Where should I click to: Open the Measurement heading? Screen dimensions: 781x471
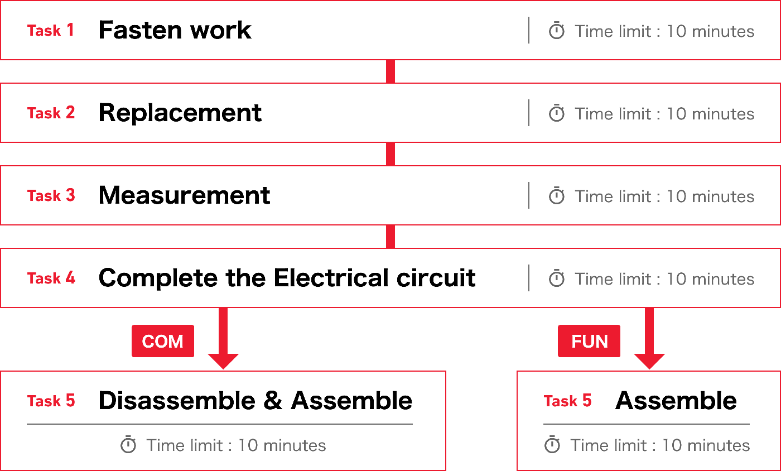(x=184, y=195)
